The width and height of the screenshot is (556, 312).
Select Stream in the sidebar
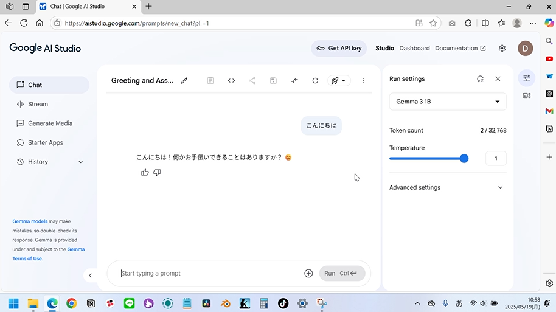pos(38,104)
